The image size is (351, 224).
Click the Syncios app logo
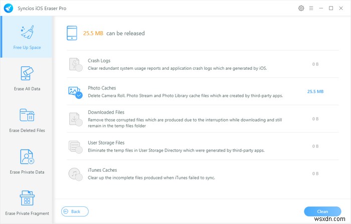9,9
